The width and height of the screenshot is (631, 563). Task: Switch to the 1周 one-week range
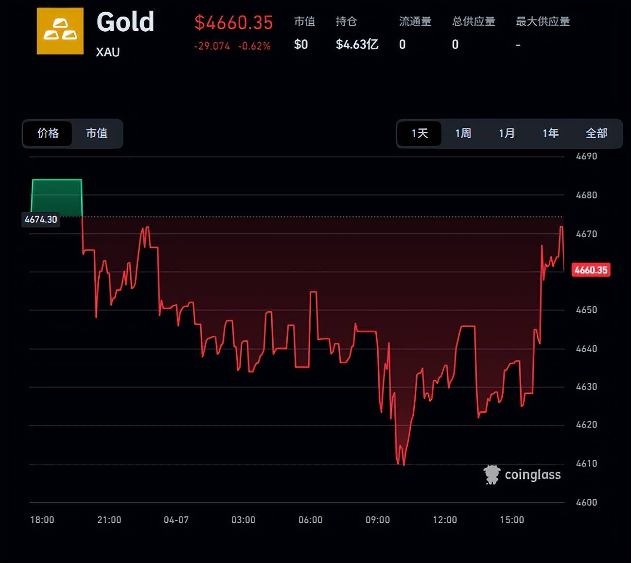[463, 133]
